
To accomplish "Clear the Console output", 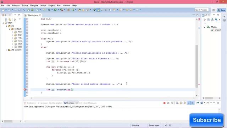I will pos(177,103).
